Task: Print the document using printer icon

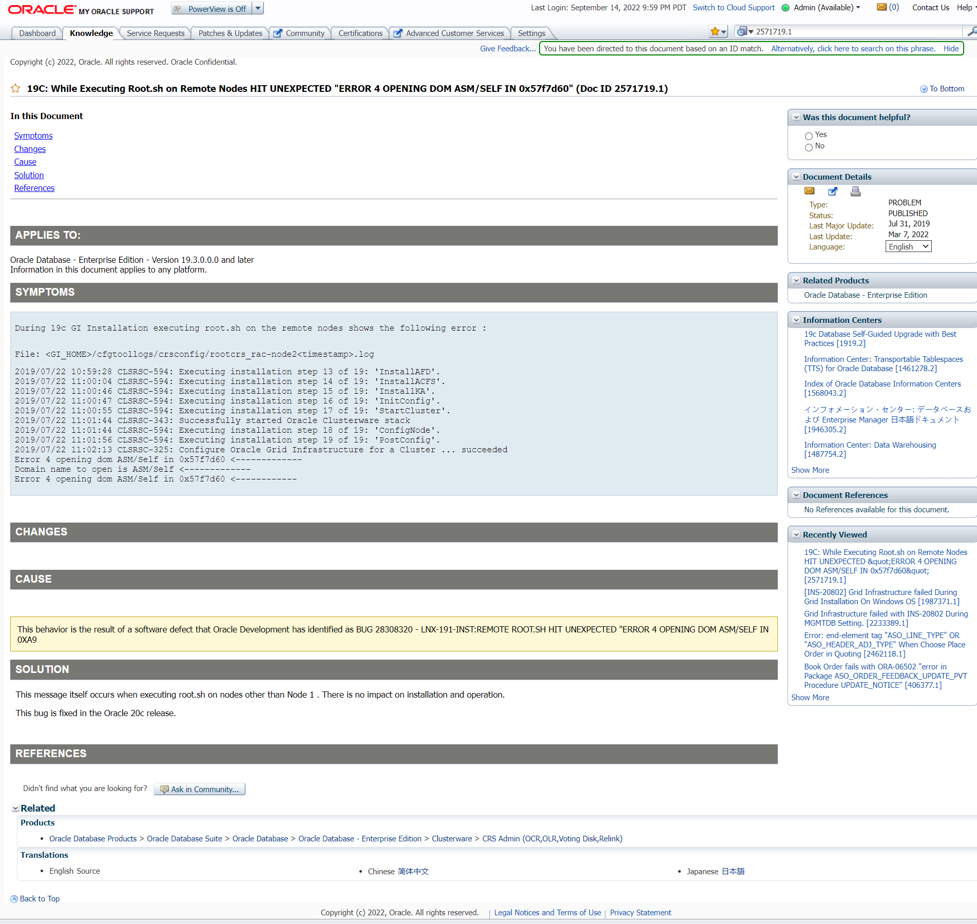Action: click(855, 191)
